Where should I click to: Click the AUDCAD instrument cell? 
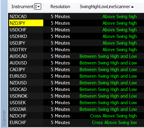tap(26, 56)
